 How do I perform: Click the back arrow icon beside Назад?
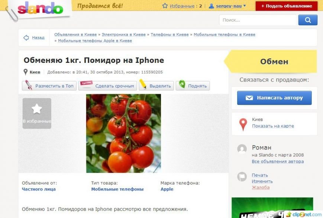(x=26, y=38)
